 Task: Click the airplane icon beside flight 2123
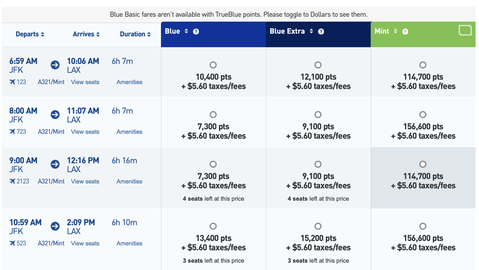pos(12,181)
